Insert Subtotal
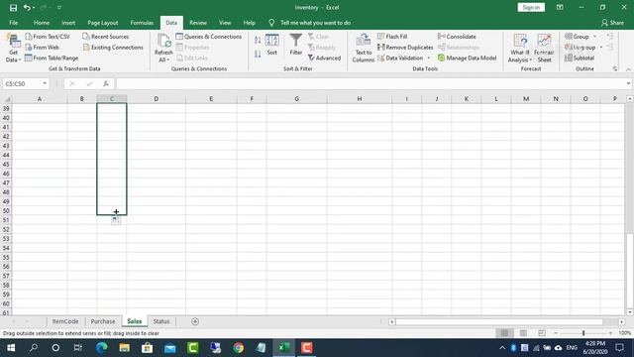The image size is (634, 357). (580, 58)
